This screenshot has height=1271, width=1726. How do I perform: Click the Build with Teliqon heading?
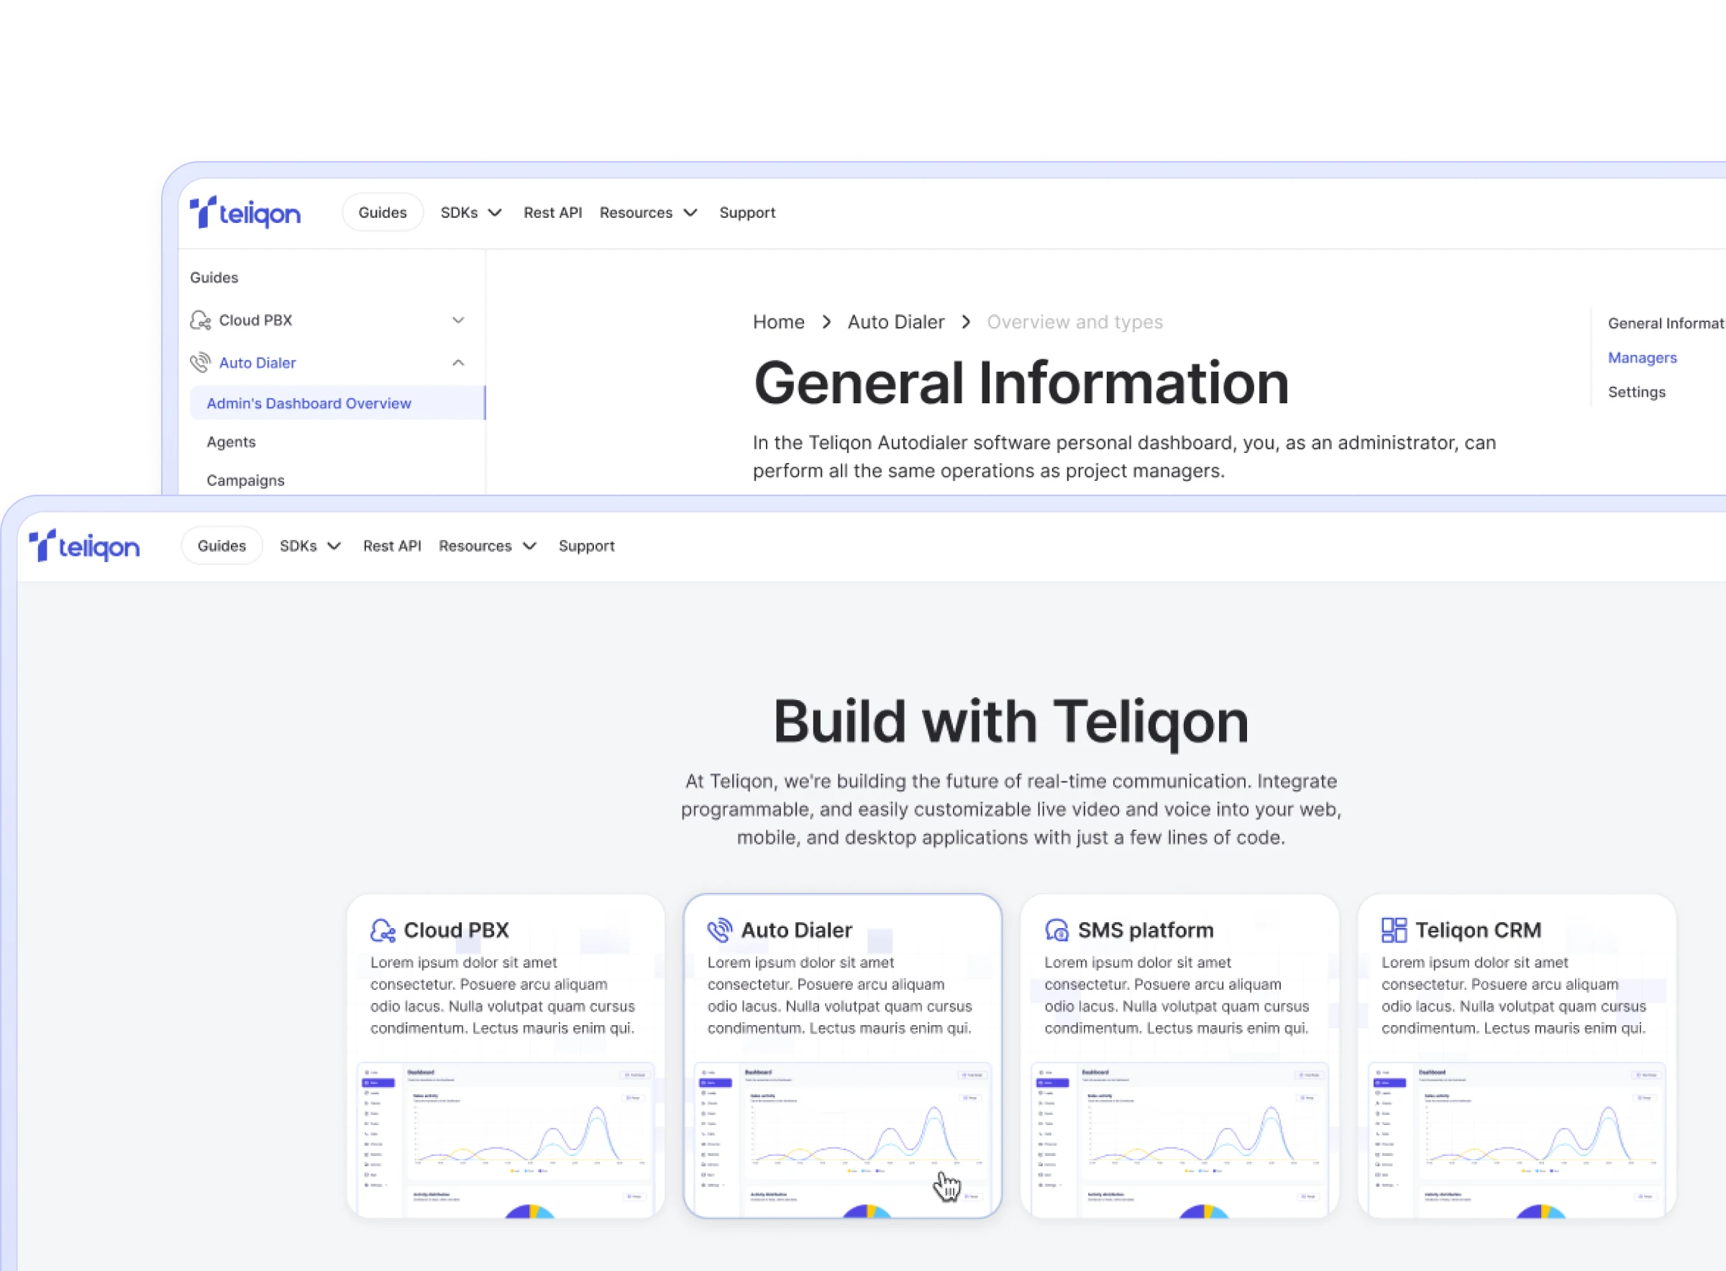point(1010,722)
